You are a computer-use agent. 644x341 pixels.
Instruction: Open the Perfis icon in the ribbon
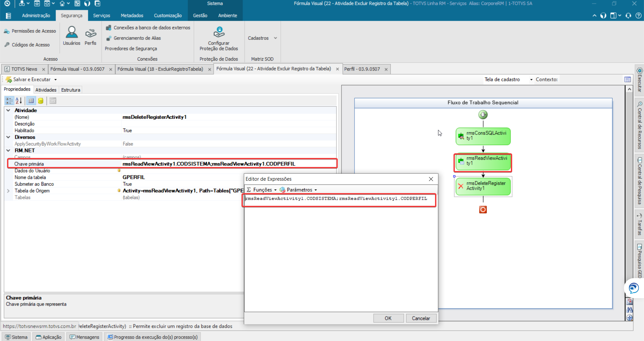click(x=91, y=36)
